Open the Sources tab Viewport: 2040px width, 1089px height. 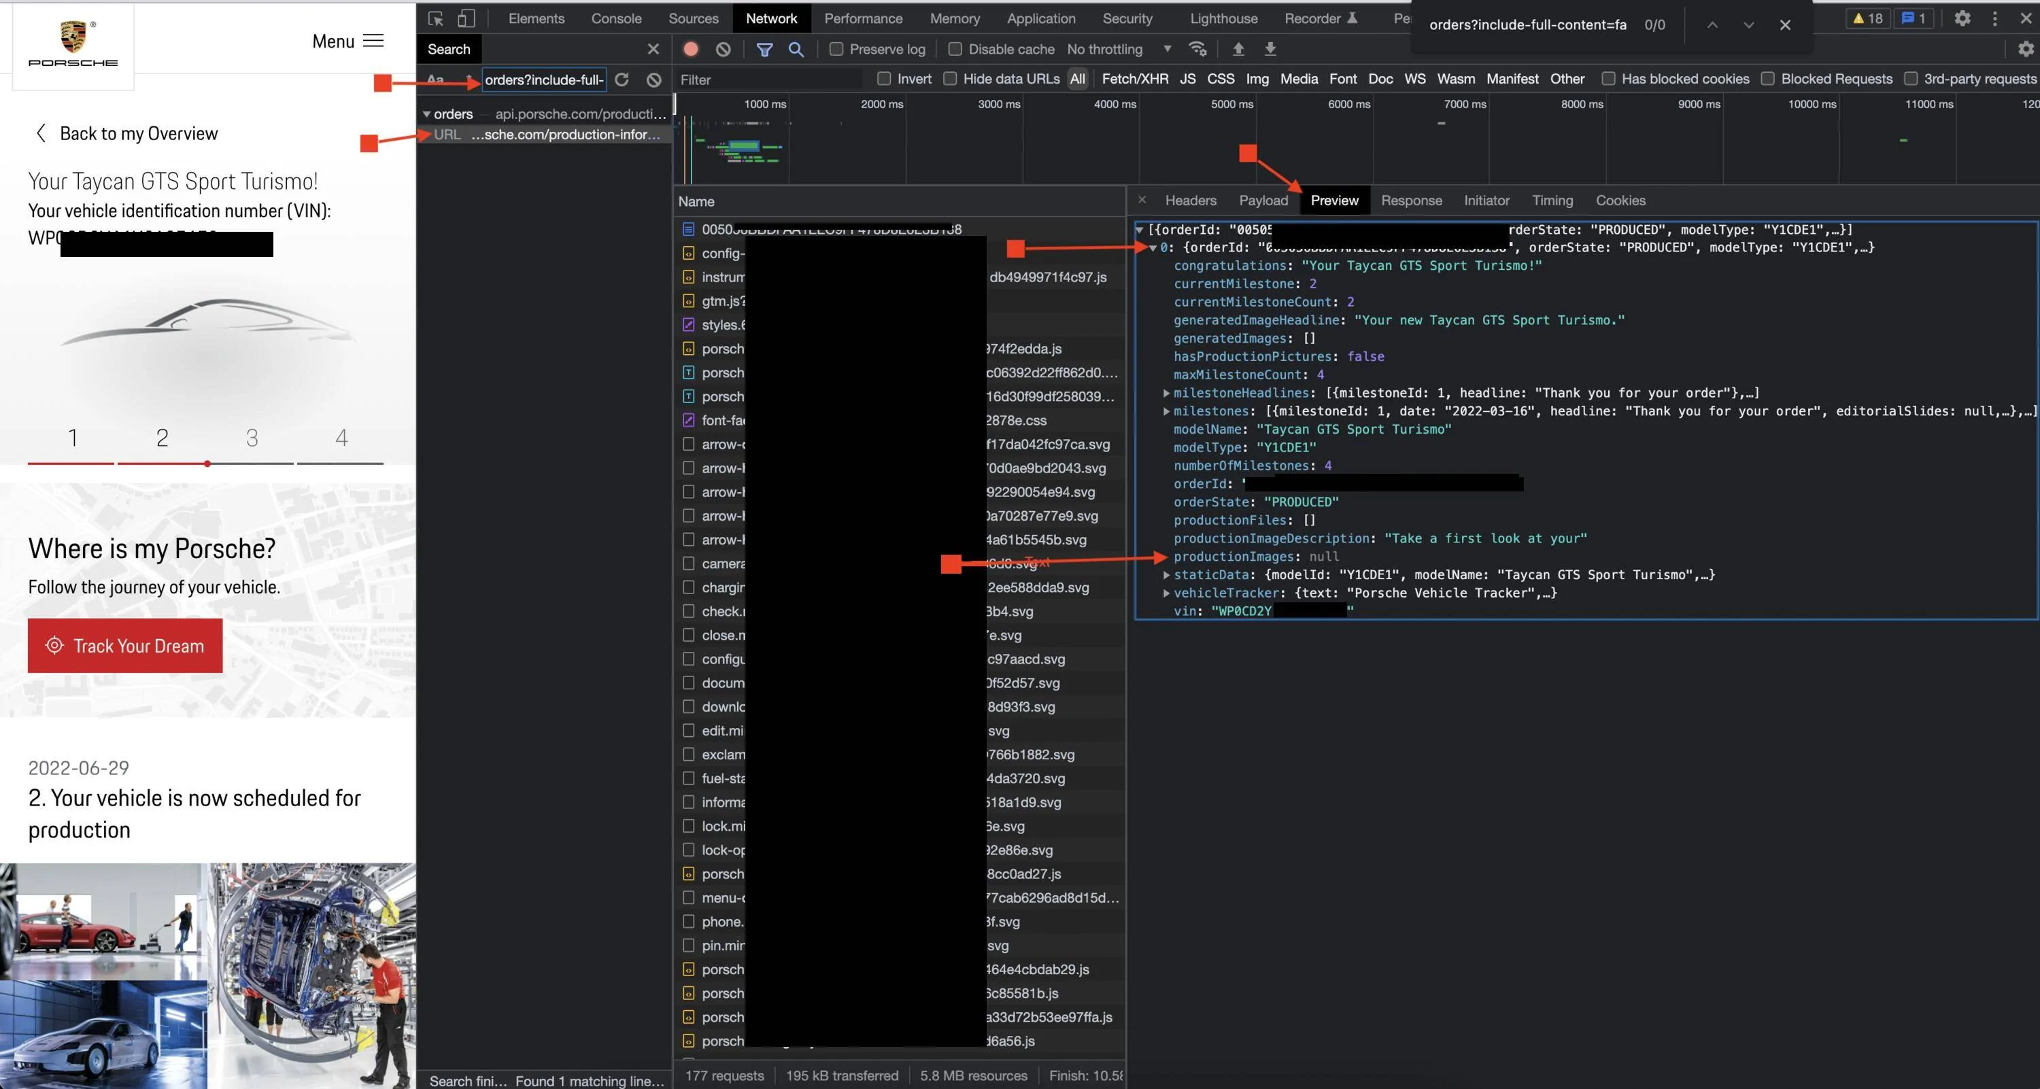pos(693,18)
